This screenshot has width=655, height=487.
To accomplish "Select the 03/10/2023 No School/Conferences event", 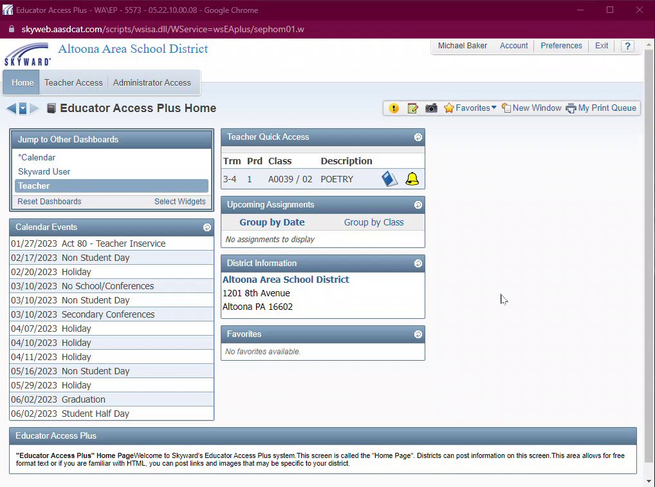I will coord(111,286).
